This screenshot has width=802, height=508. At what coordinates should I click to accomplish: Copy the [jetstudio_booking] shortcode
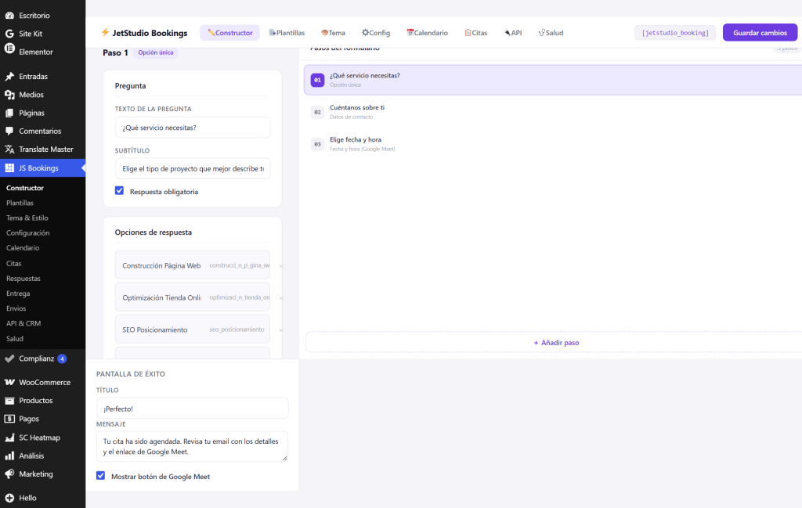click(675, 33)
